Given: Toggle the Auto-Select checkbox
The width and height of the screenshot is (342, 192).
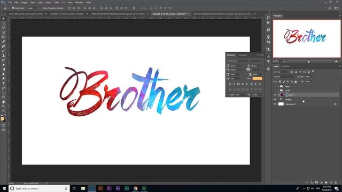Looking at the screenshot, I should click(x=13, y=8).
